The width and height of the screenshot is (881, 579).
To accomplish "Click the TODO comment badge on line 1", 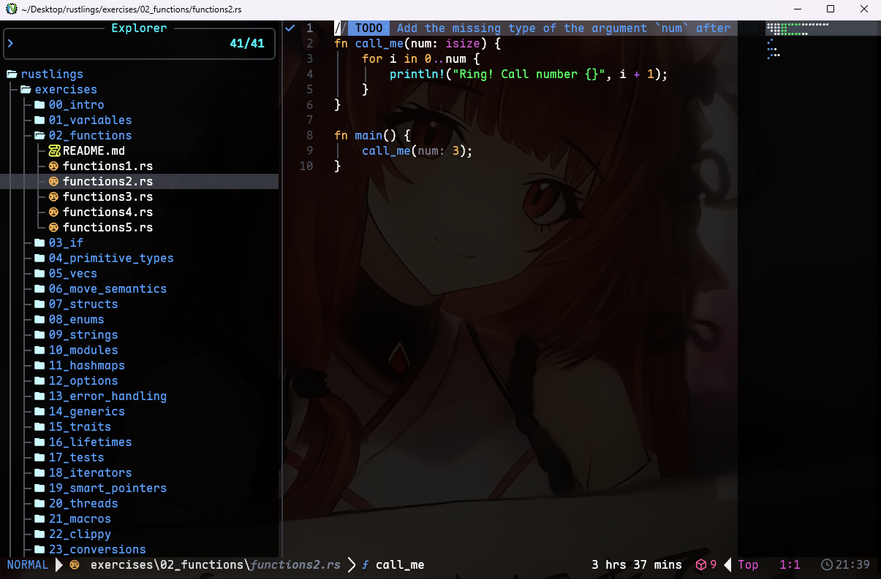I will [368, 28].
